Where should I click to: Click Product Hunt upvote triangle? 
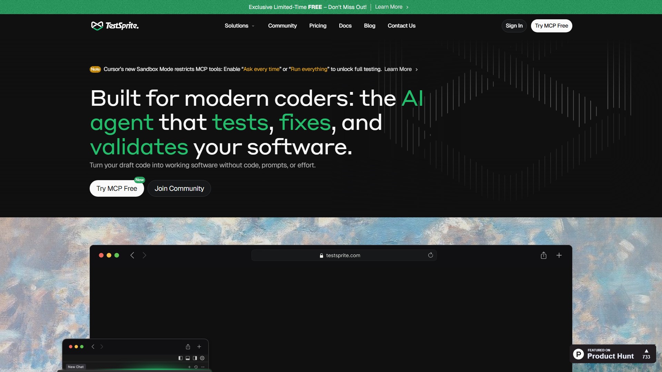click(646, 351)
